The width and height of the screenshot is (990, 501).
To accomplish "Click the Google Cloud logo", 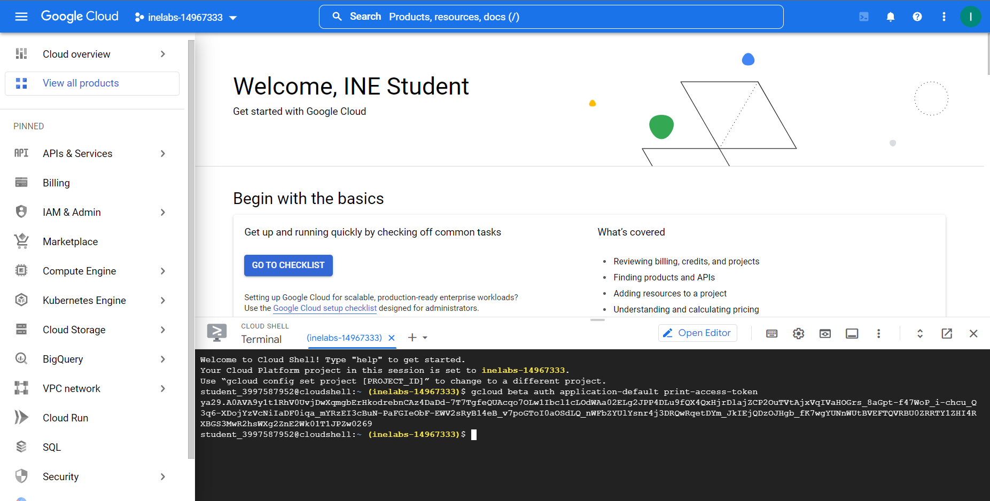I will click(80, 17).
